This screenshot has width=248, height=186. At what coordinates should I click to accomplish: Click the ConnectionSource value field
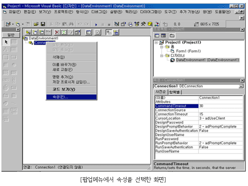point(220,110)
